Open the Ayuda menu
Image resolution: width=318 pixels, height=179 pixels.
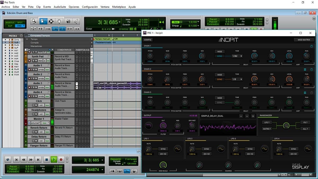pyautogui.click(x=132, y=7)
